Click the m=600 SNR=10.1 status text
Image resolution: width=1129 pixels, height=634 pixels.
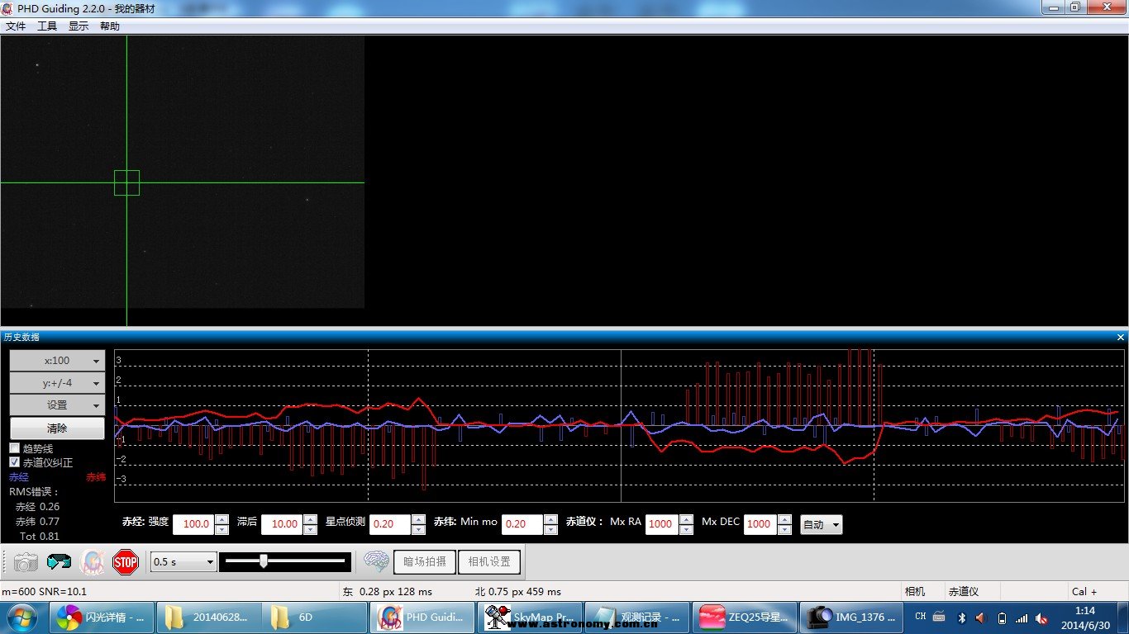44,591
